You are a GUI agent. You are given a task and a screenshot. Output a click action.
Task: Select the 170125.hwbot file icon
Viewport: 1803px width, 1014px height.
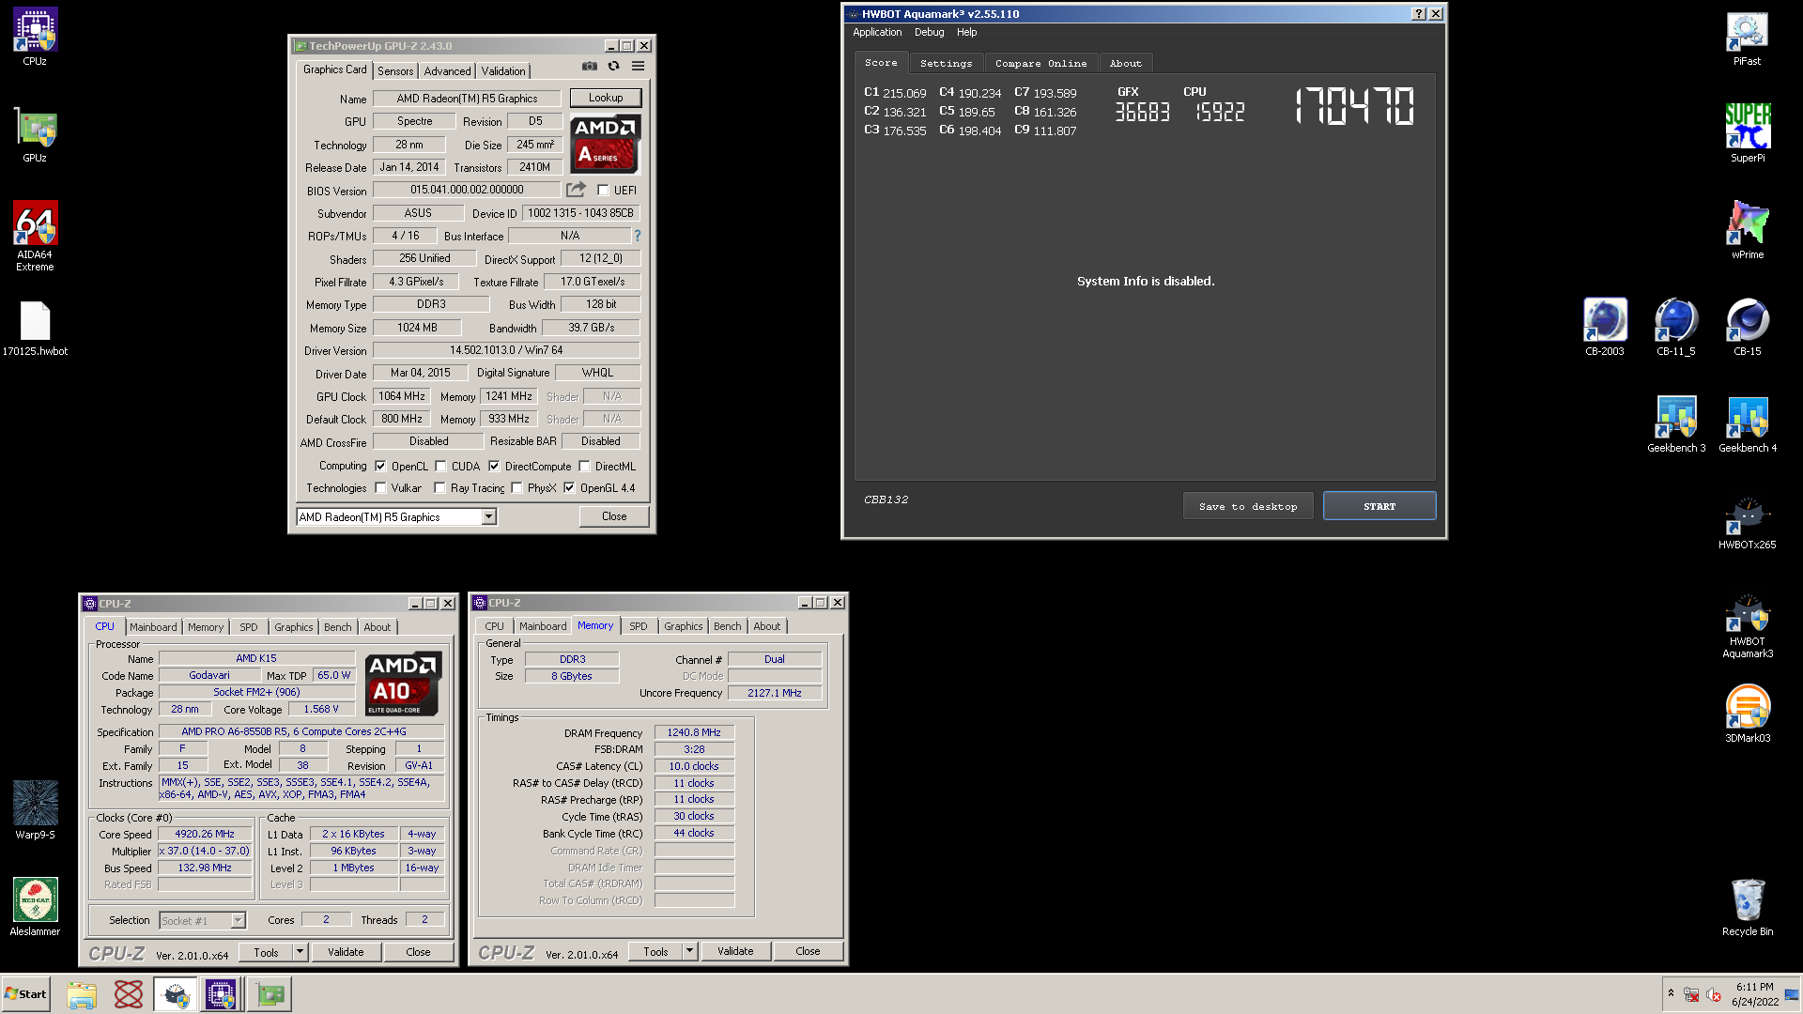pyautogui.click(x=35, y=329)
